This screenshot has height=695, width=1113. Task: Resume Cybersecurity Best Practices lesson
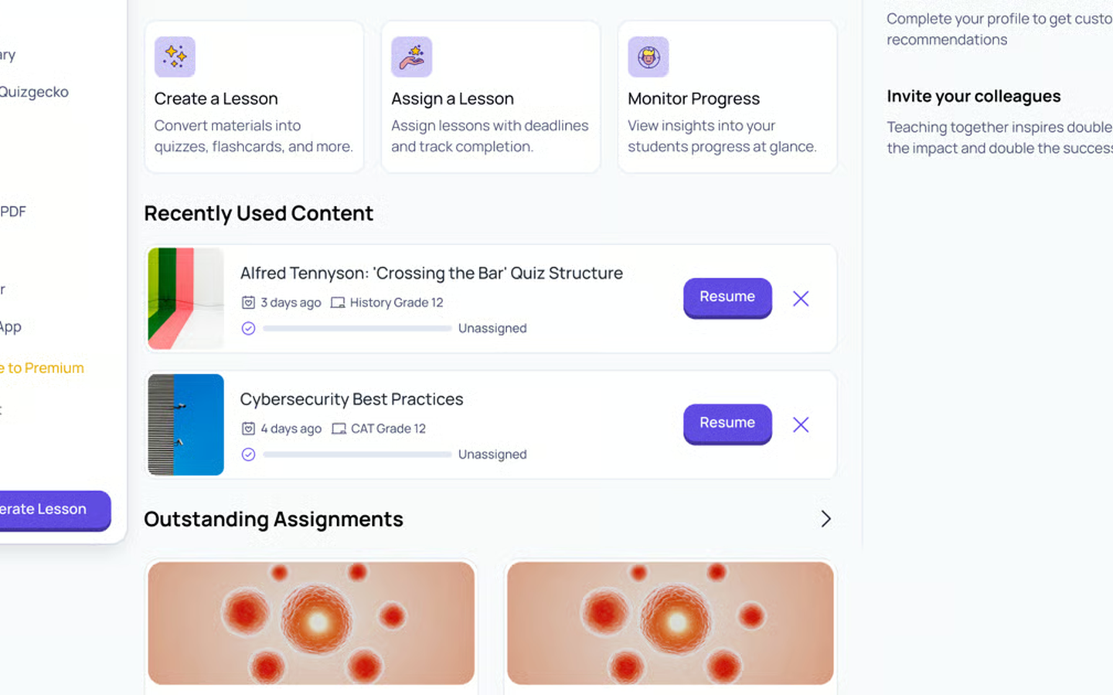coord(727,423)
